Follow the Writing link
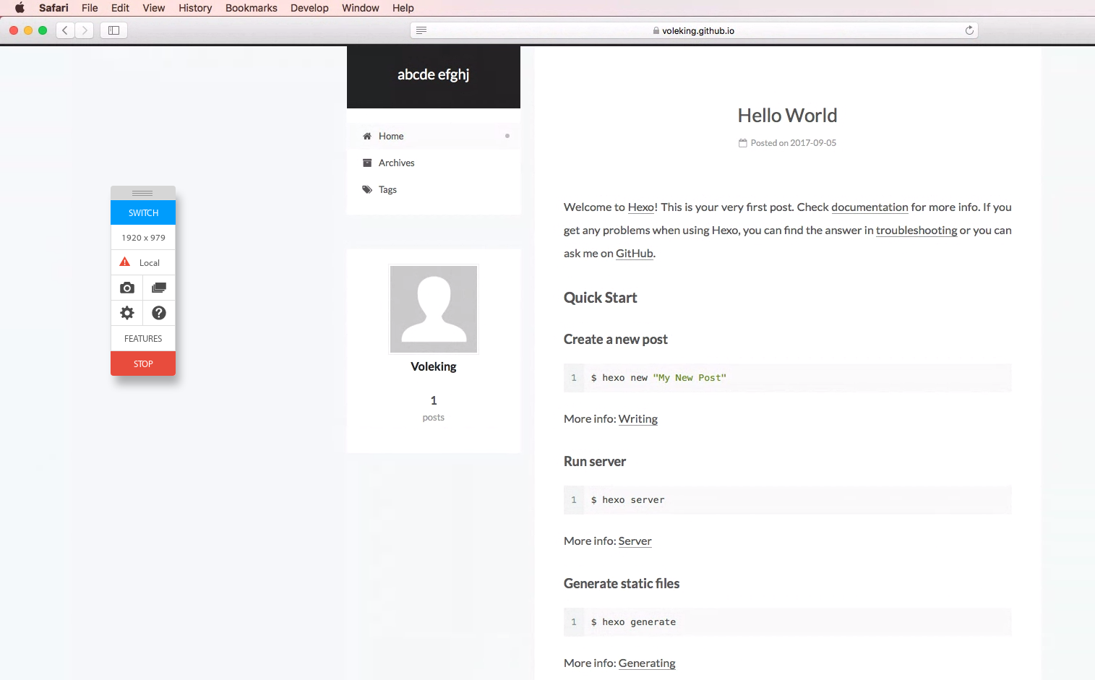 click(638, 419)
